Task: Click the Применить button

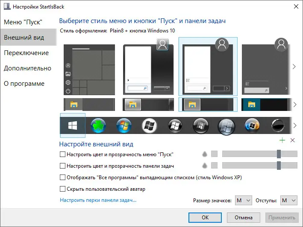Action: (282, 218)
